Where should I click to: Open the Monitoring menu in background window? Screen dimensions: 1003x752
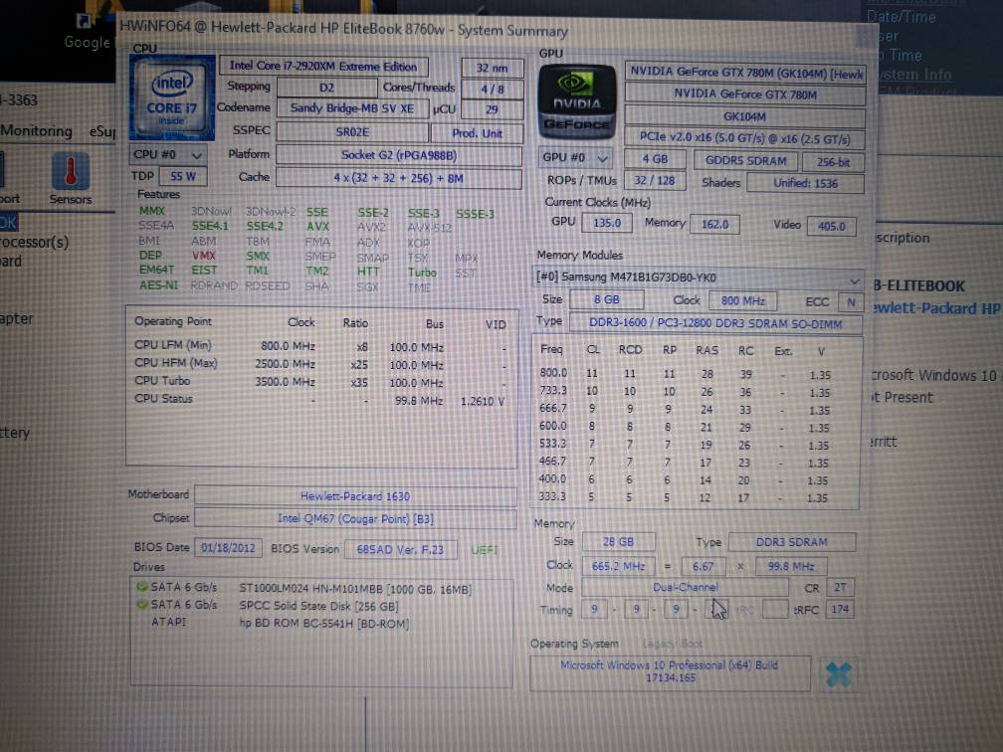point(37,131)
